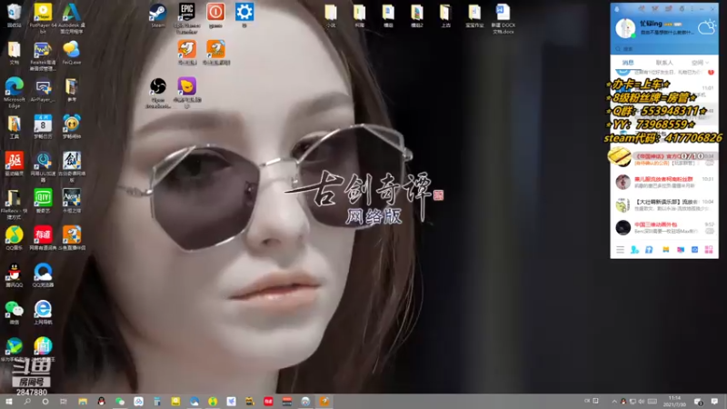Open the blue e browser navigation shortcut
Image resolution: width=727 pixels, height=409 pixels.
click(43, 312)
